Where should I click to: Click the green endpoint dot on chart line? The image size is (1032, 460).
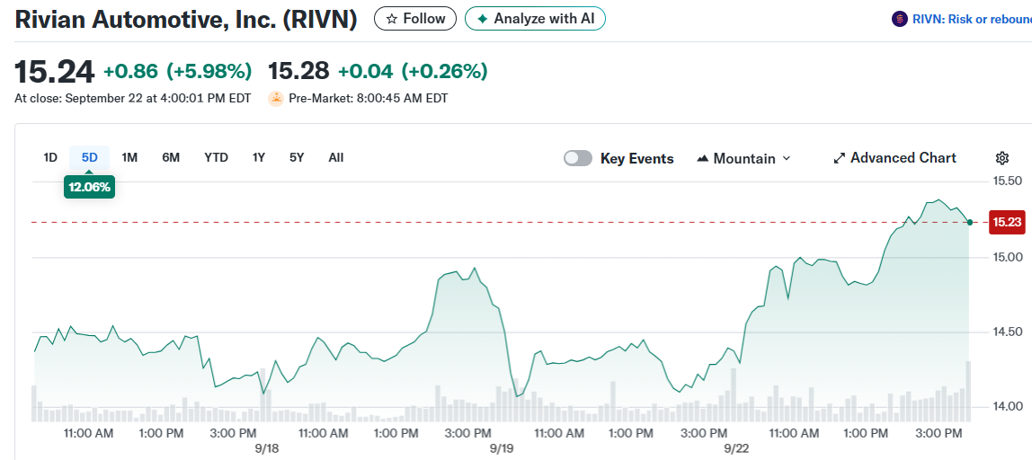tap(969, 223)
